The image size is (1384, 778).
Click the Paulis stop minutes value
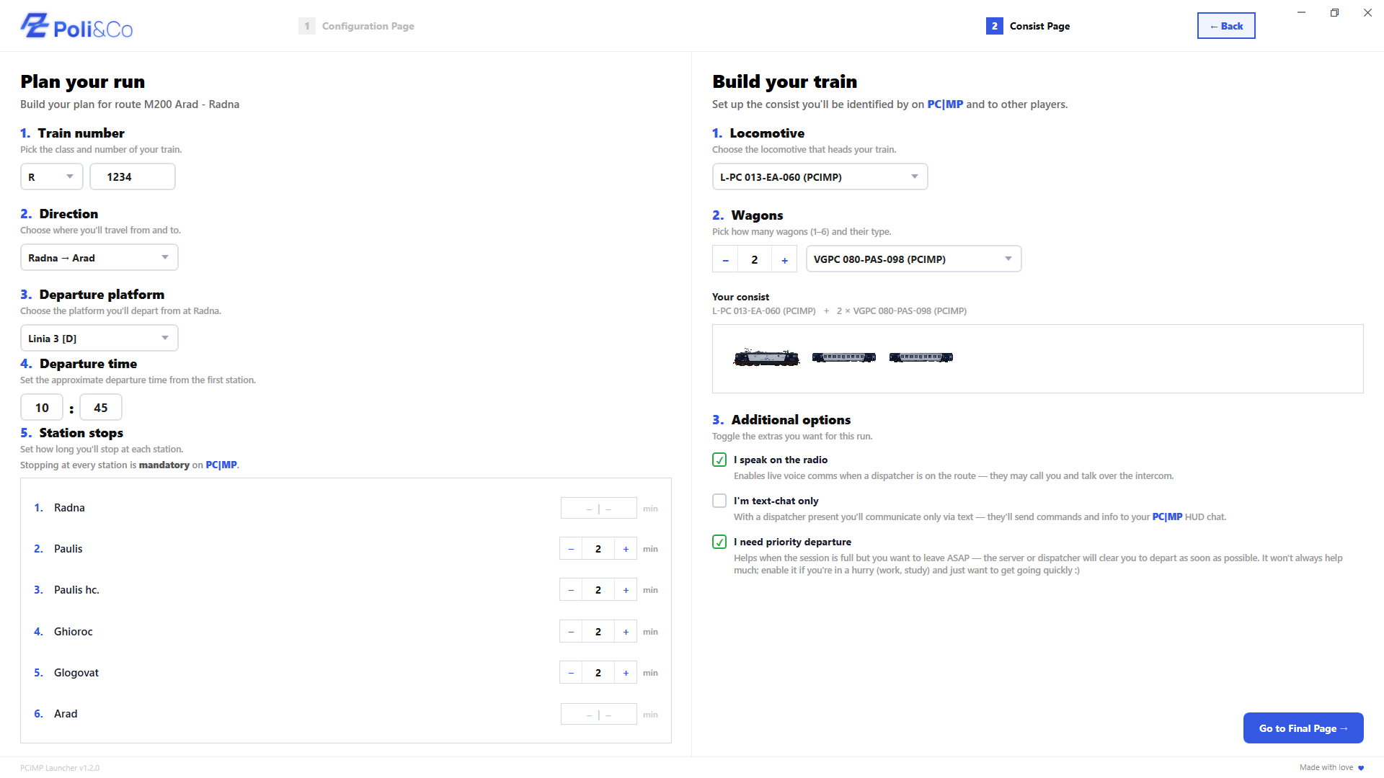point(598,549)
